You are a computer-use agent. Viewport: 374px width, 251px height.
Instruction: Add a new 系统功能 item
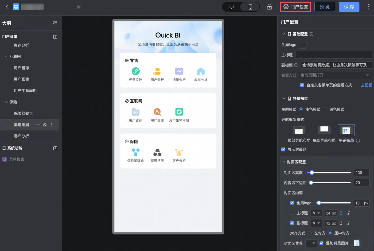click(x=55, y=148)
